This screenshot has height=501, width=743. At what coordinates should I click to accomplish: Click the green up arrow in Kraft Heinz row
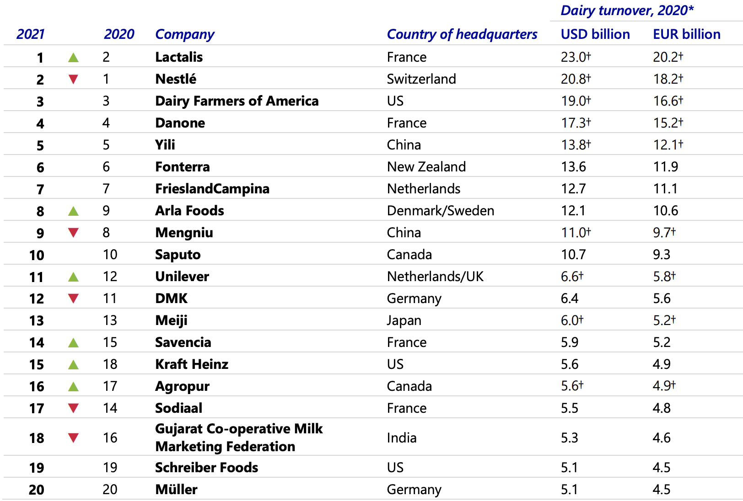click(73, 365)
